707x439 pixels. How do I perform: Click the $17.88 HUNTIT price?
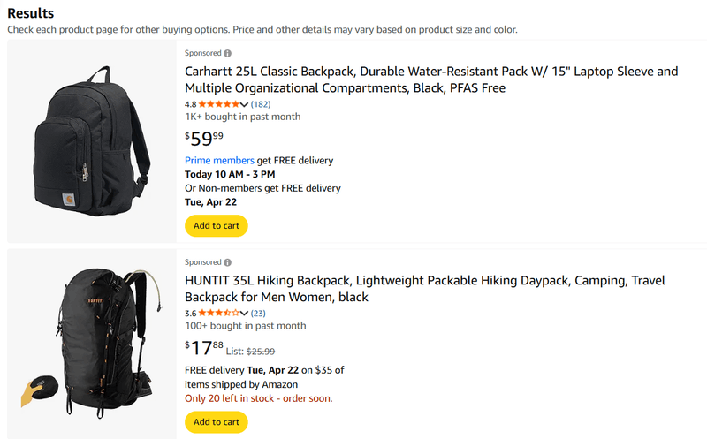point(204,347)
